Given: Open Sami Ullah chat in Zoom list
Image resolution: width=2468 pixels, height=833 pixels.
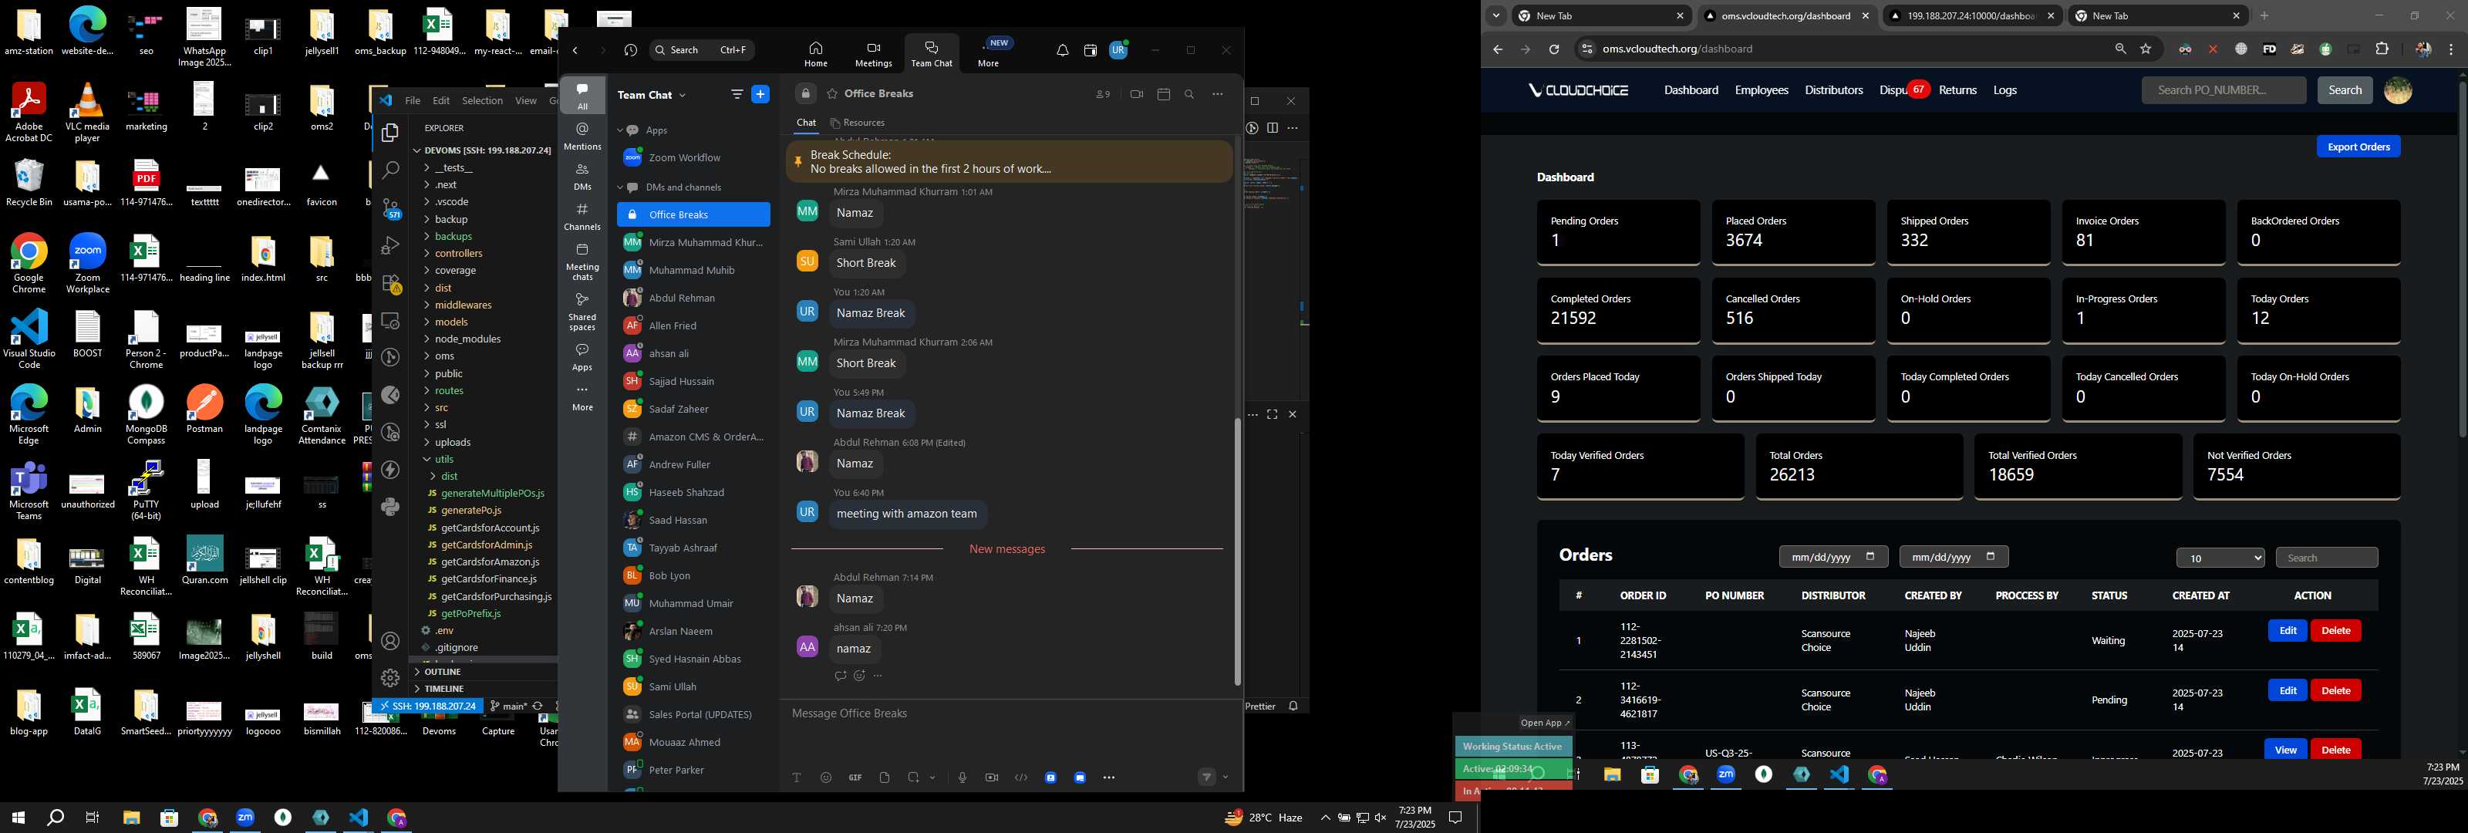Looking at the screenshot, I should pos(693,686).
